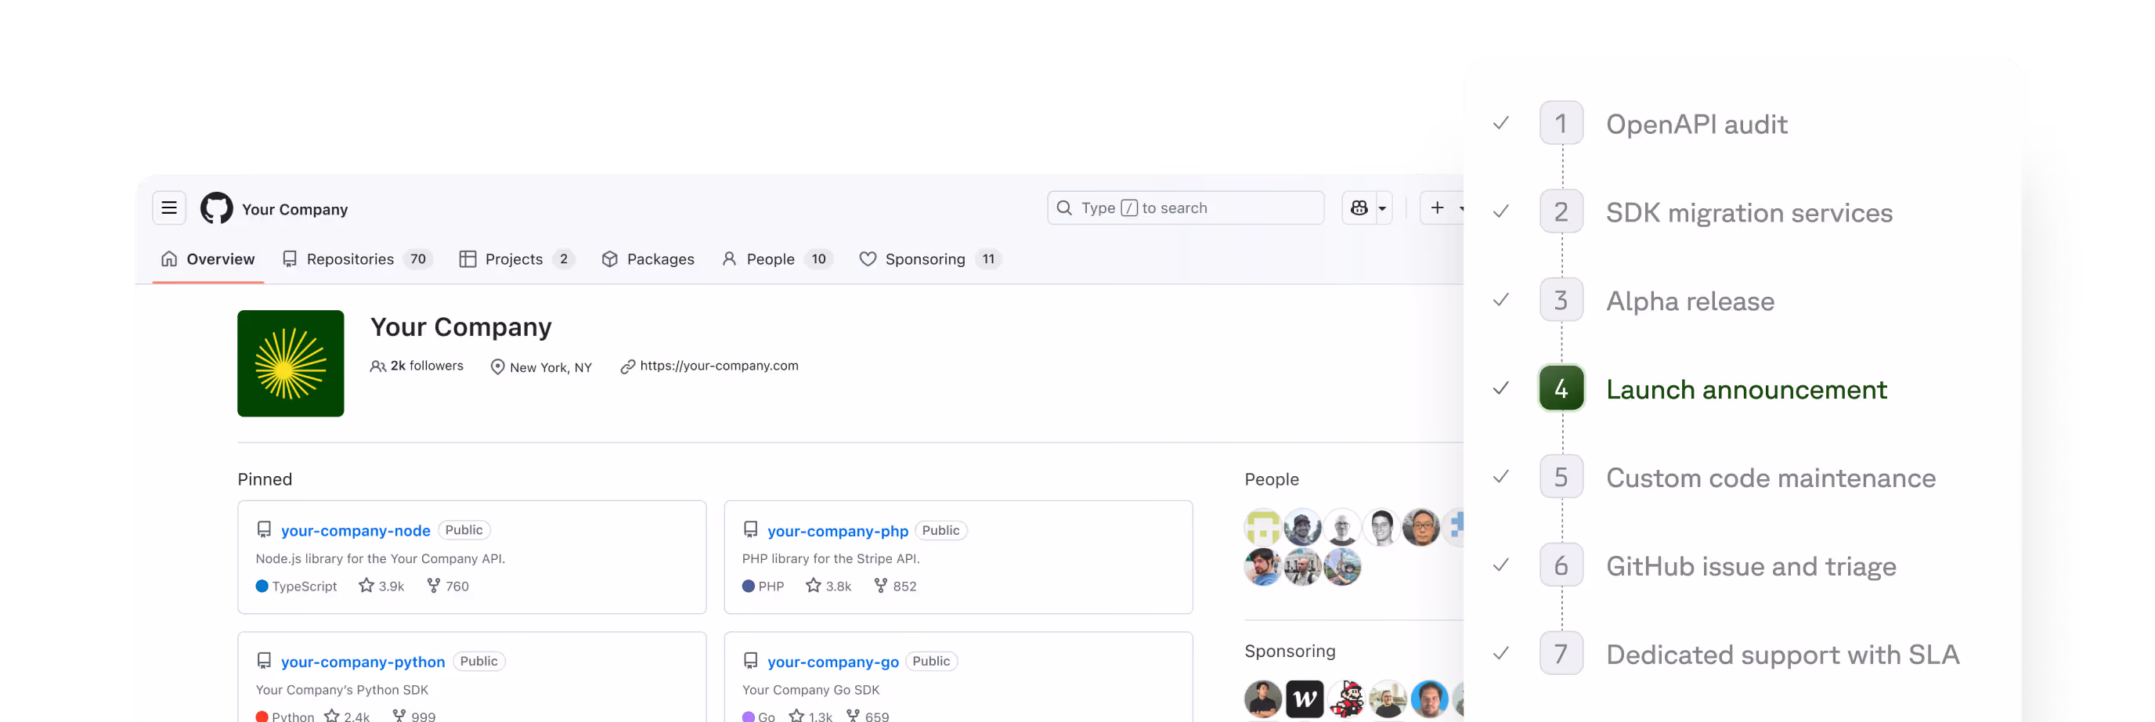This screenshot has height=722, width=2155.
Task: Toggle the checkmark beside Launch announcement
Action: [x=1501, y=388]
